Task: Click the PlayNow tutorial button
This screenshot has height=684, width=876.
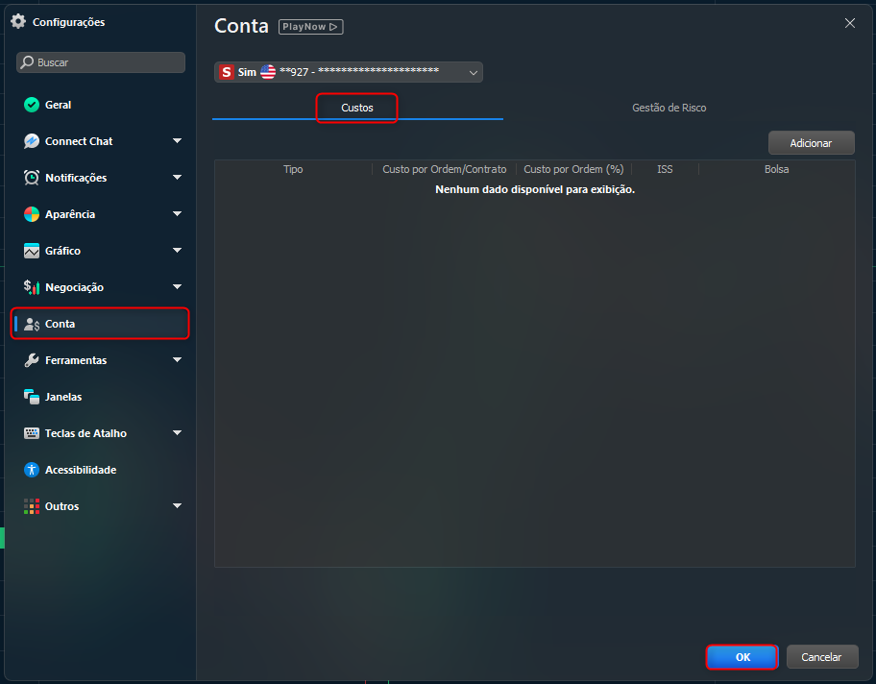Action: point(310,27)
